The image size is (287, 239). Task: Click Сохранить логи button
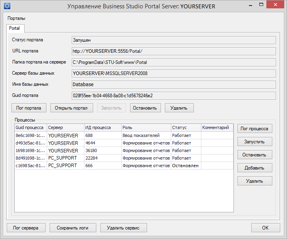tap(73, 227)
